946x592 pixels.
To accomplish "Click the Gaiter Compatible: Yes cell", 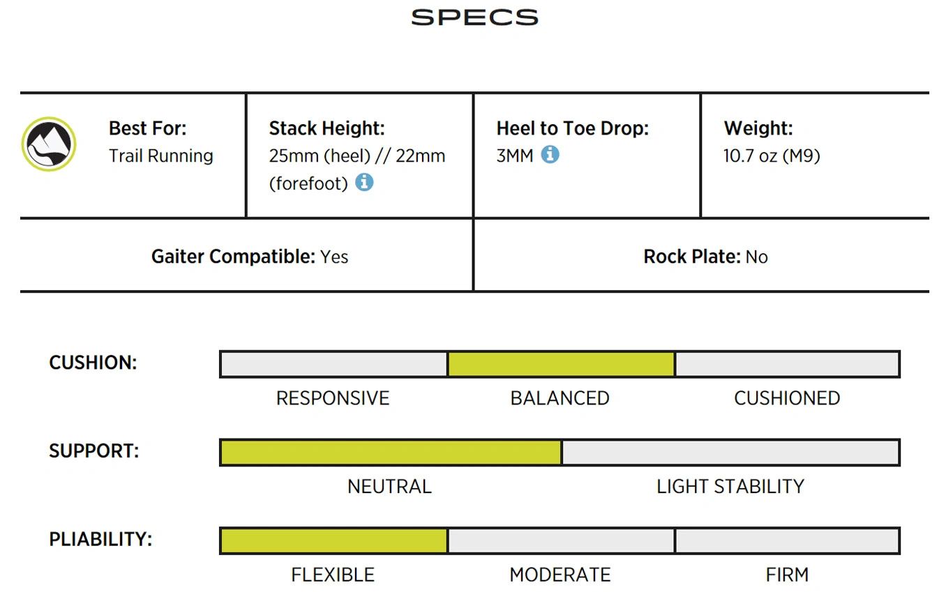I will pos(246,255).
